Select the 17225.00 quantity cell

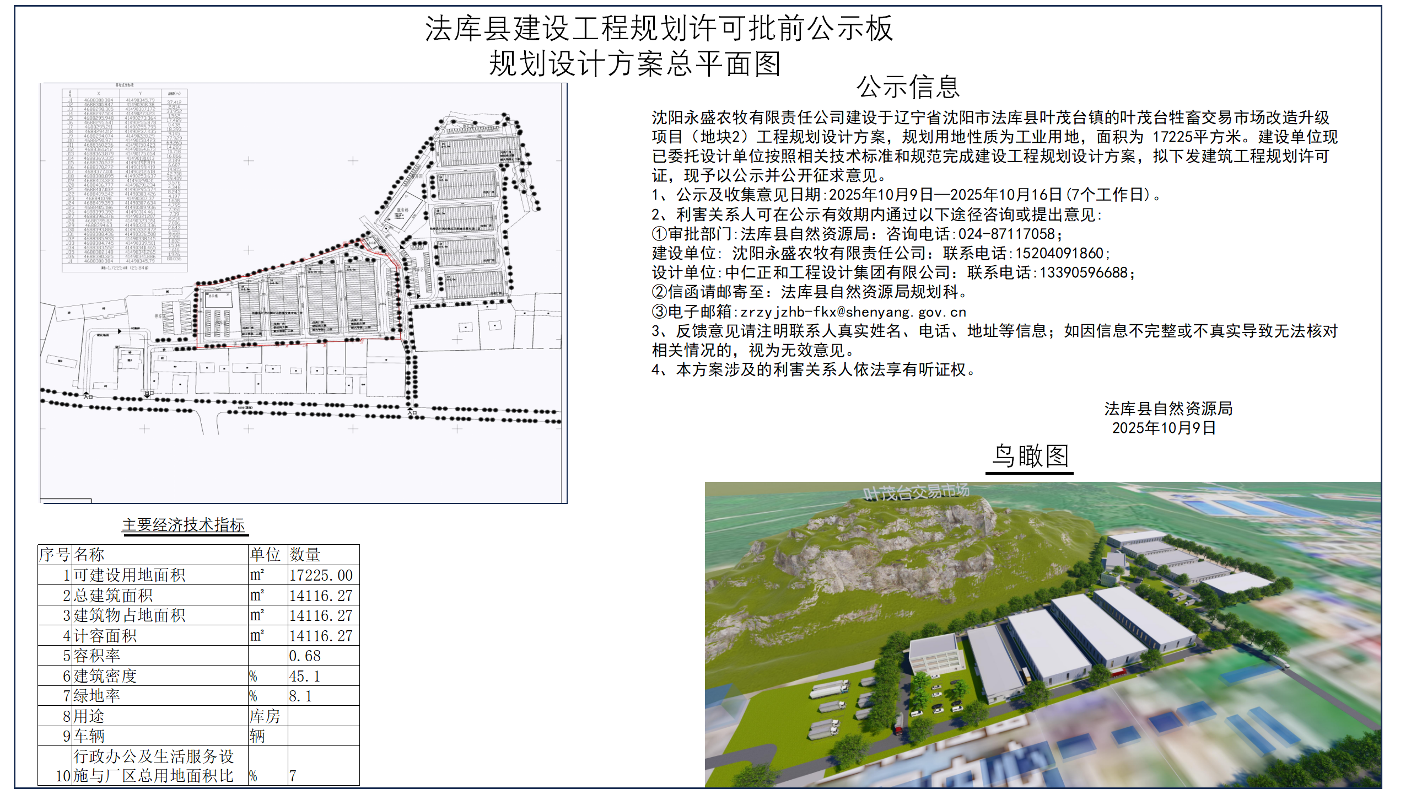pos(321,575)
